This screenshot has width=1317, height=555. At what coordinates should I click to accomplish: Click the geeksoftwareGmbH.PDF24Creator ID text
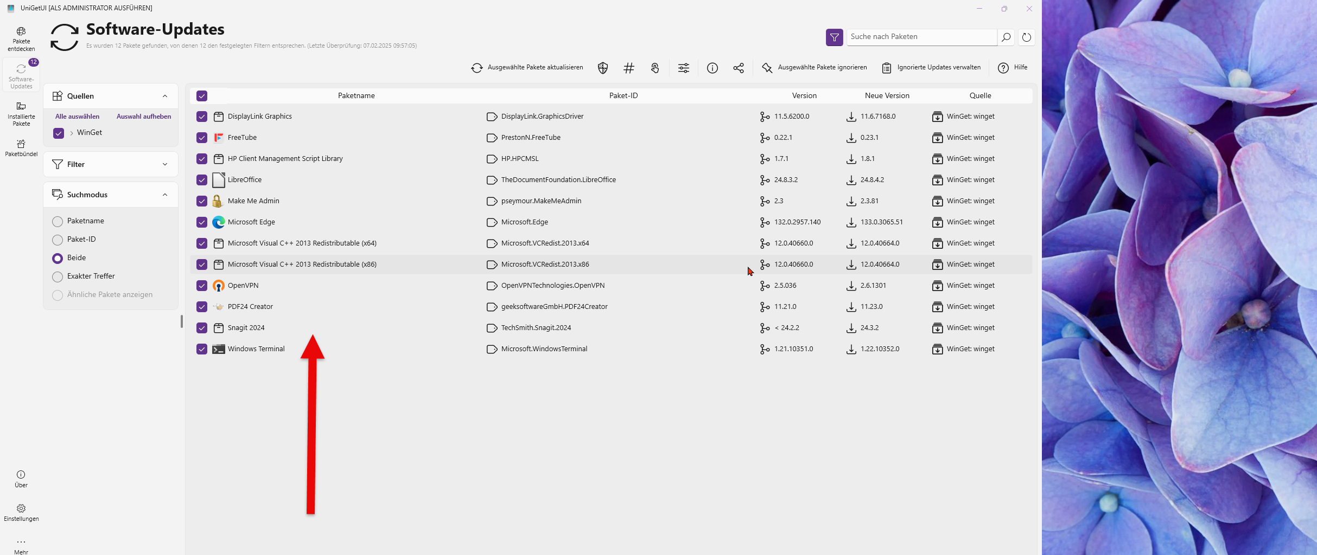tap(555, 307)
